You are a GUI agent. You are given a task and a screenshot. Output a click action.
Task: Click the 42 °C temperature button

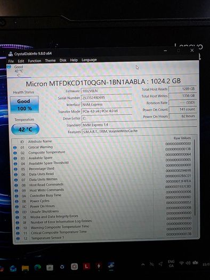coord(25,129)
